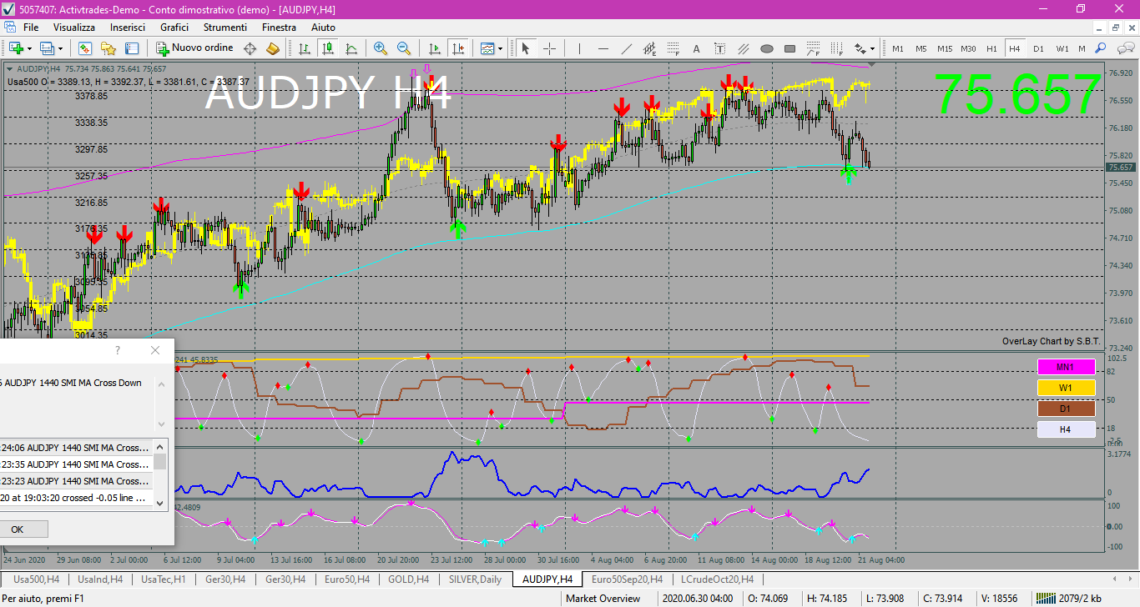Select the trendline tool
The height and width of the screenshot is (607, 1140).
627,48
